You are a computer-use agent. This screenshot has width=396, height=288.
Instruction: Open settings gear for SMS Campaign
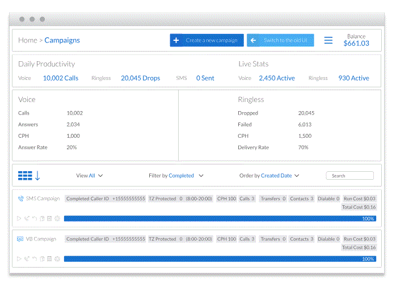(57, 219)
